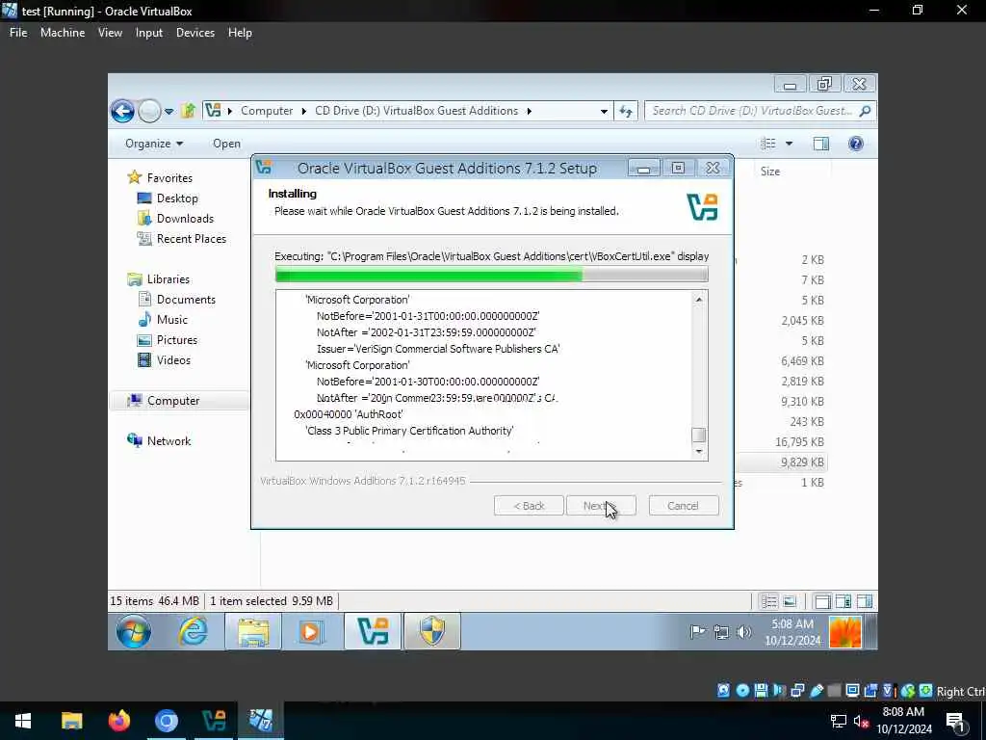Screen dimensions: 986x740
Task: Open Windows Media Player from the guest taskbar
Action: [x=310, y=631]
